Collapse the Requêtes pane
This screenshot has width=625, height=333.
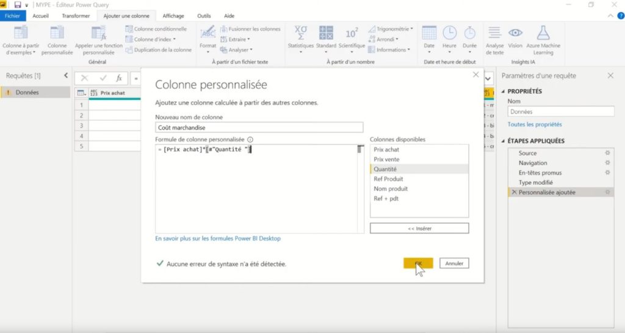[x=66, y=75]
